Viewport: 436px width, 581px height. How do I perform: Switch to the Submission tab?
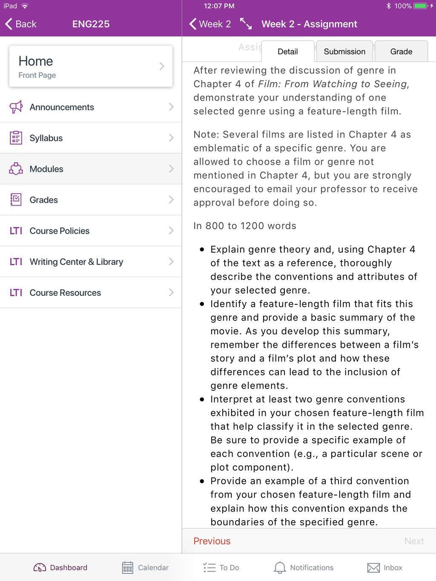[x=344, y=52]
